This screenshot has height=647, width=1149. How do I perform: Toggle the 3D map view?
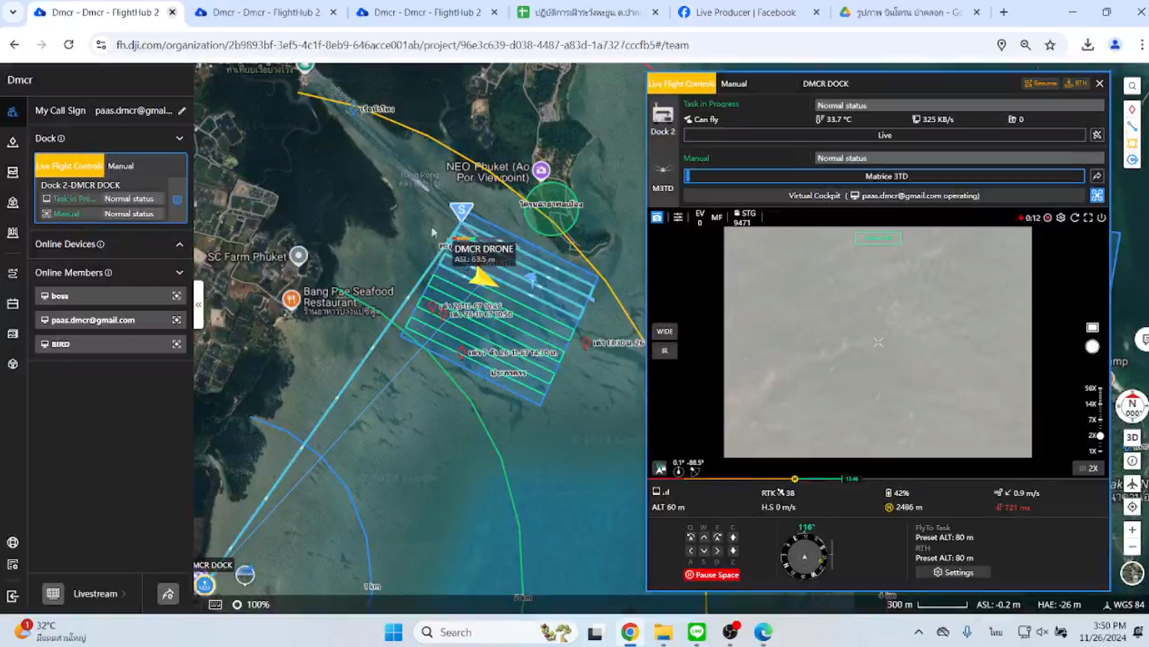(x=1131, y=437)
